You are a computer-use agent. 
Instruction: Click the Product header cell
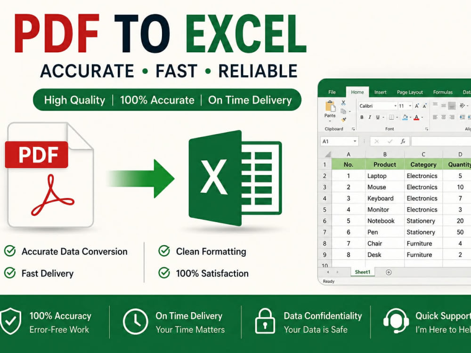click(x=385, y=164)
